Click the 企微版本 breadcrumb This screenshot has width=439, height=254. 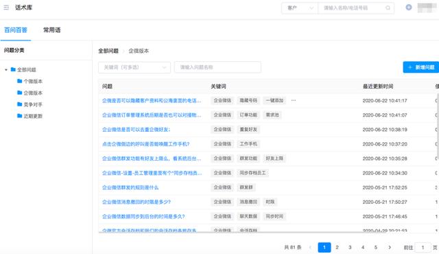pos(139,51)
